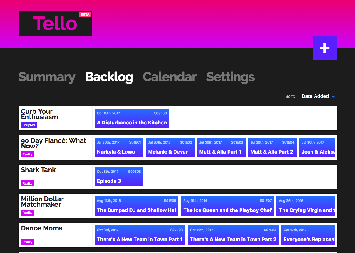355x253 pixels.
Task: Click the Shark Tank show title
Action: point(38,170)
